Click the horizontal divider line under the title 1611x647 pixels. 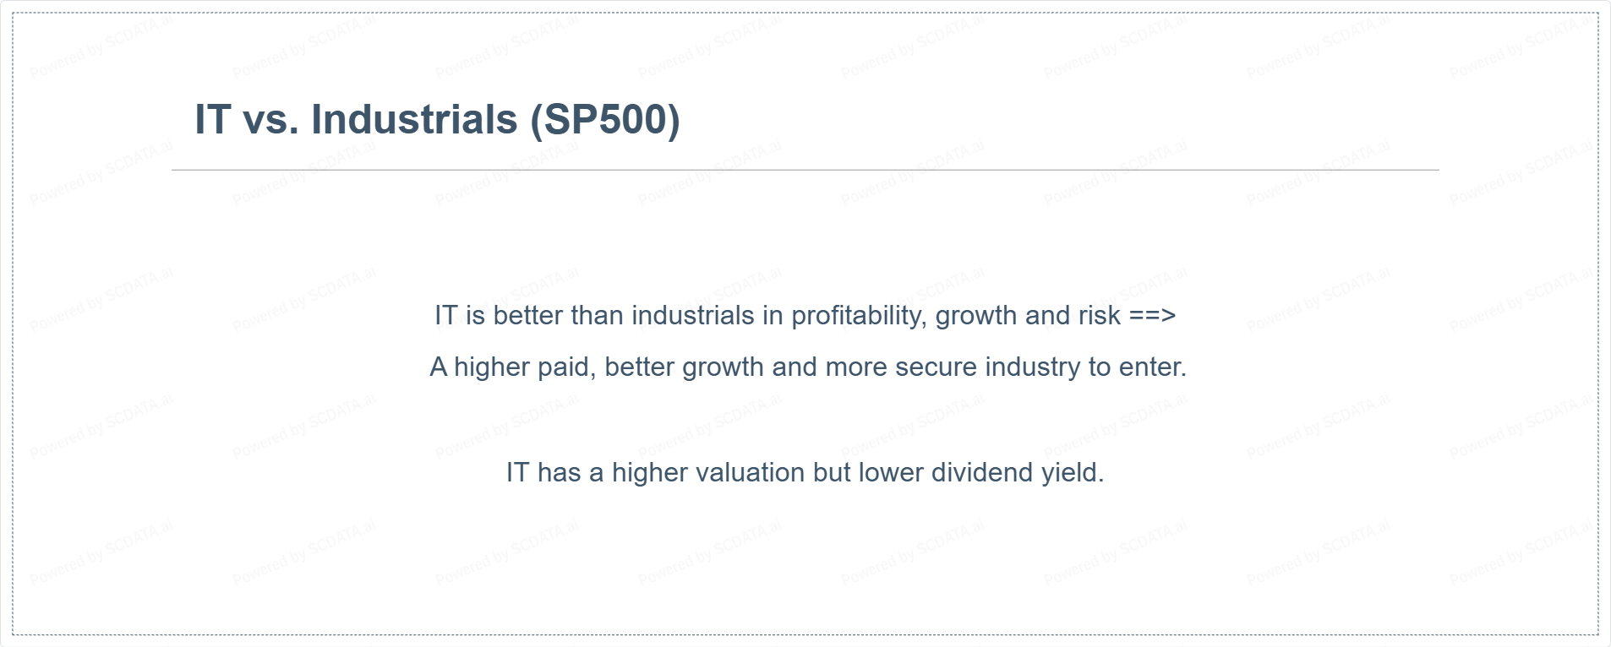(x=805, y=170)
